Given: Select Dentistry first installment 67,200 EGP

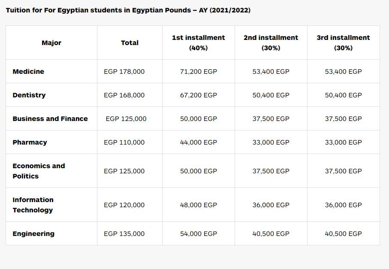Looking at the screenshot, I should click(x=199, y=95).
